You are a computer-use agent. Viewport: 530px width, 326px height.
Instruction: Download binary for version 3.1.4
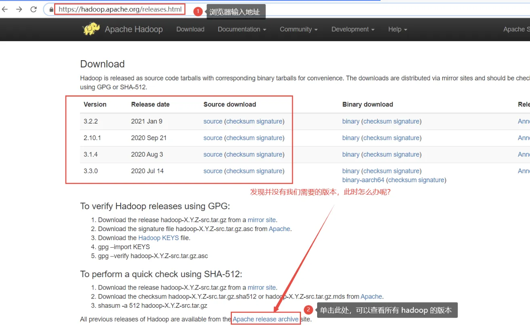click(351, 154)
